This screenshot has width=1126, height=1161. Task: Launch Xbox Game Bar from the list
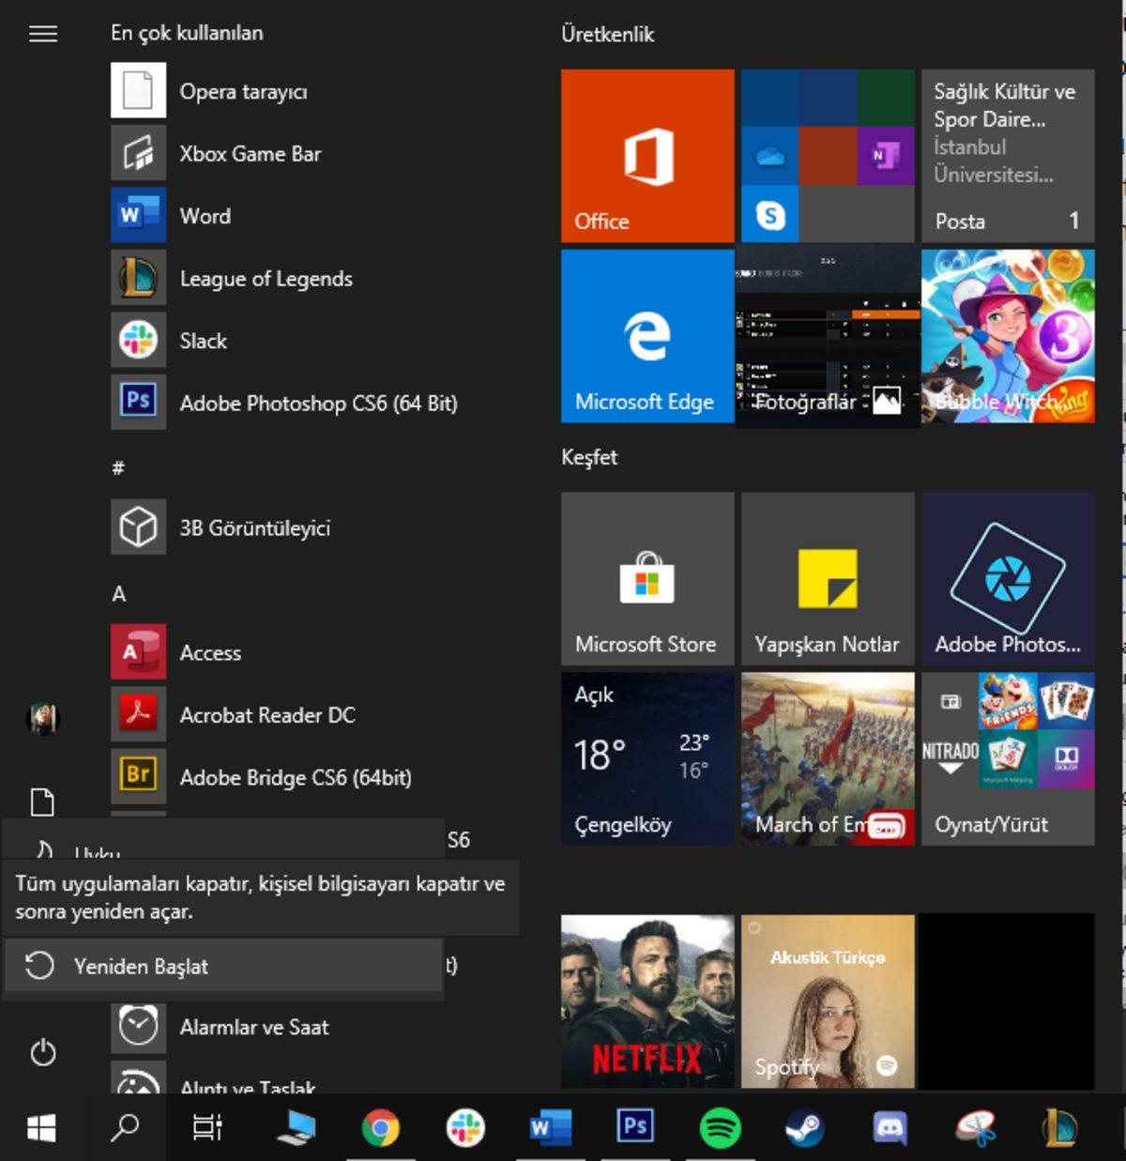250,154
